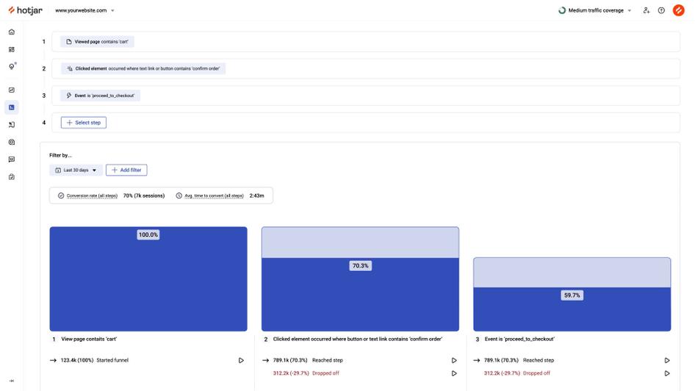Open the Last 30 days date dropdown

76,170
